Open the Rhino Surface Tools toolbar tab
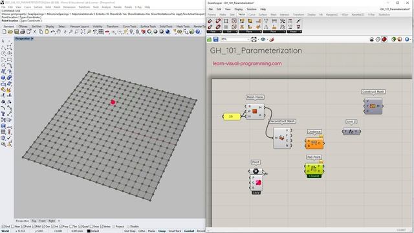This screenshot has height=233, width=414. pyautogui.click(x=148, y=26)
